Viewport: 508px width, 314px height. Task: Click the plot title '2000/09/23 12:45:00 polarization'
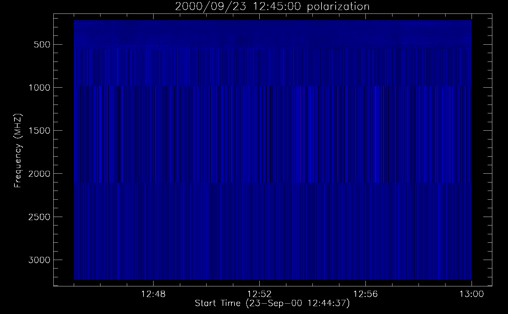click(272, 7)
